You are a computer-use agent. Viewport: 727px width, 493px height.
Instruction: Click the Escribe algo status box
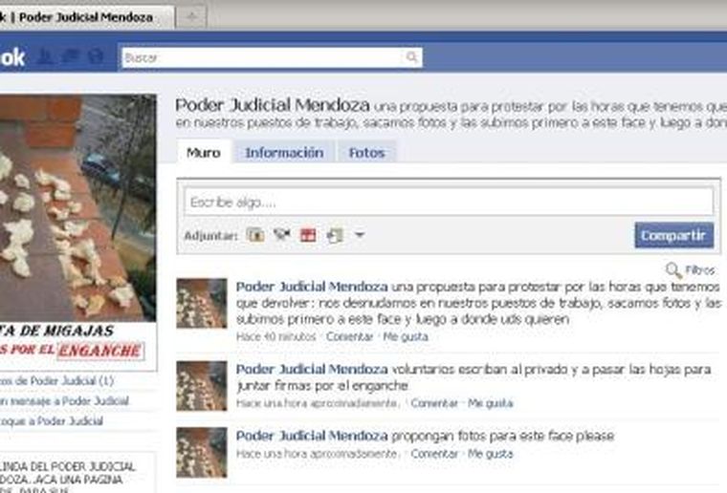pyautogui.click(x=449, y=202)
